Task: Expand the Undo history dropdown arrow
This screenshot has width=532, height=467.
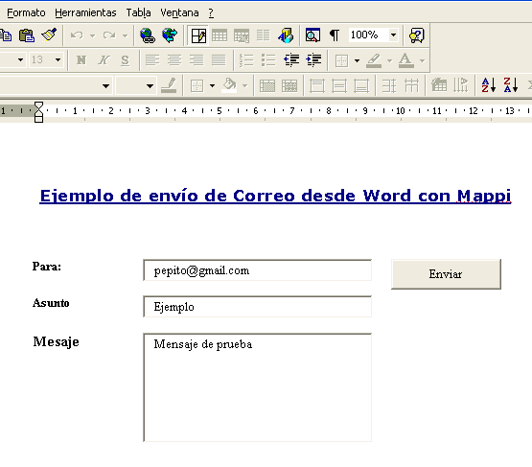Action: [92, 35]
